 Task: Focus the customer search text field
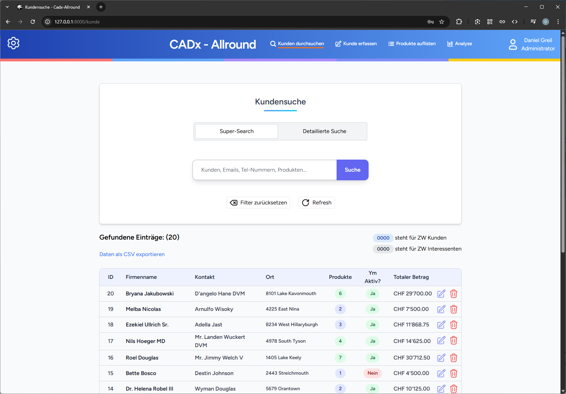coord(265,170)
